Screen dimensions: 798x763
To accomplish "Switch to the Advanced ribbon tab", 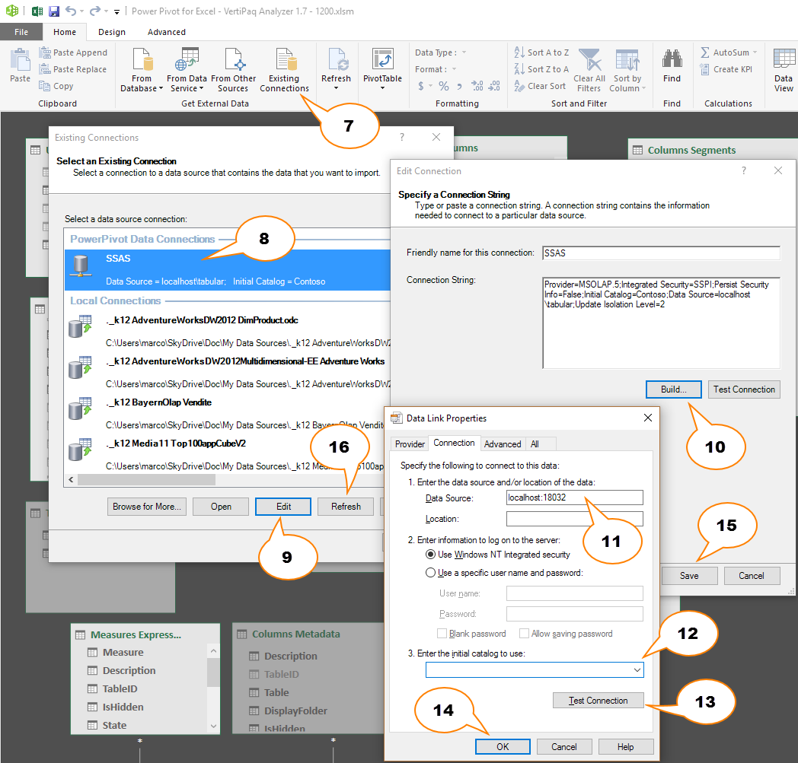I will (x=167, y=32).
